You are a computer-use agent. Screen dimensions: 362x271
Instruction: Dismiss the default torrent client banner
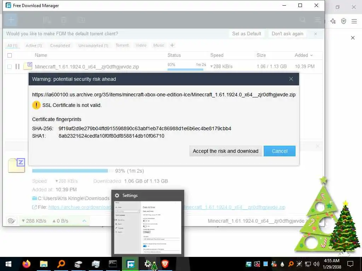point(316,34)
